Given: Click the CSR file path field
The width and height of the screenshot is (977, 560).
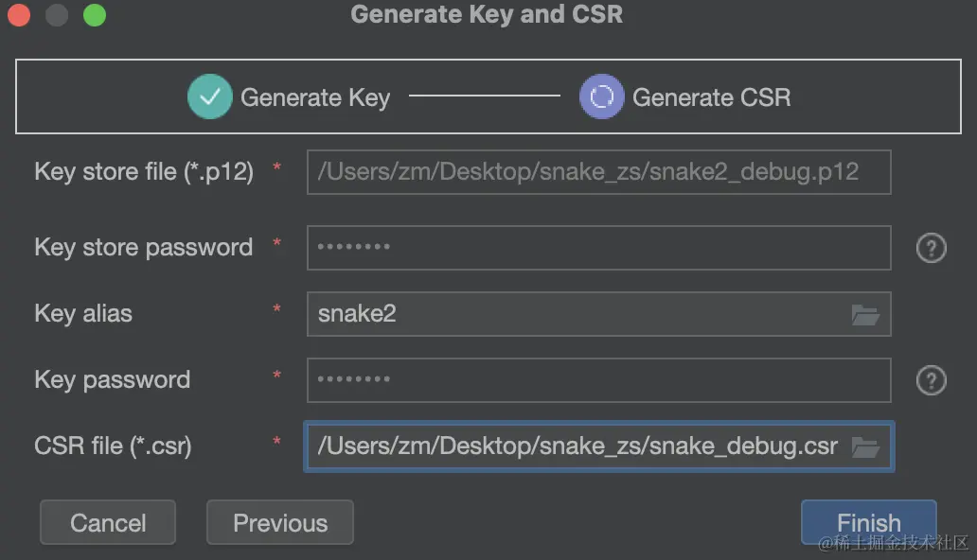Looking at the screenshot, I should click(576, 446).
